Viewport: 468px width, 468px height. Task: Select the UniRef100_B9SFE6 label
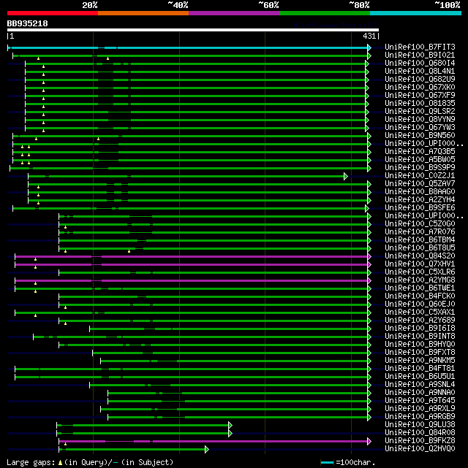(420, 207)
